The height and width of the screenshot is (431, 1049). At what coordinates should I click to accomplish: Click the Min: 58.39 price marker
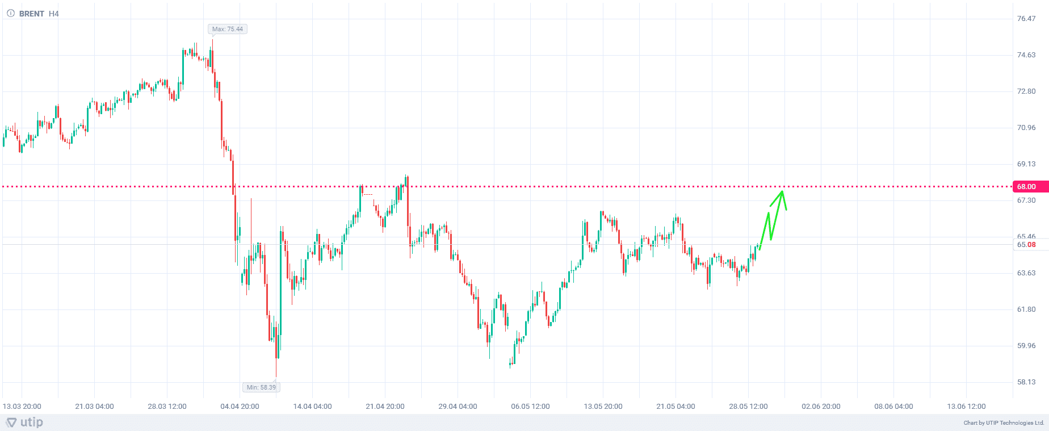pos(261,387)
